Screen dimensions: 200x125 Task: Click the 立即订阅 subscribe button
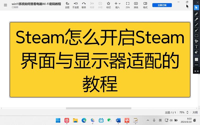(x=162, y=5)
